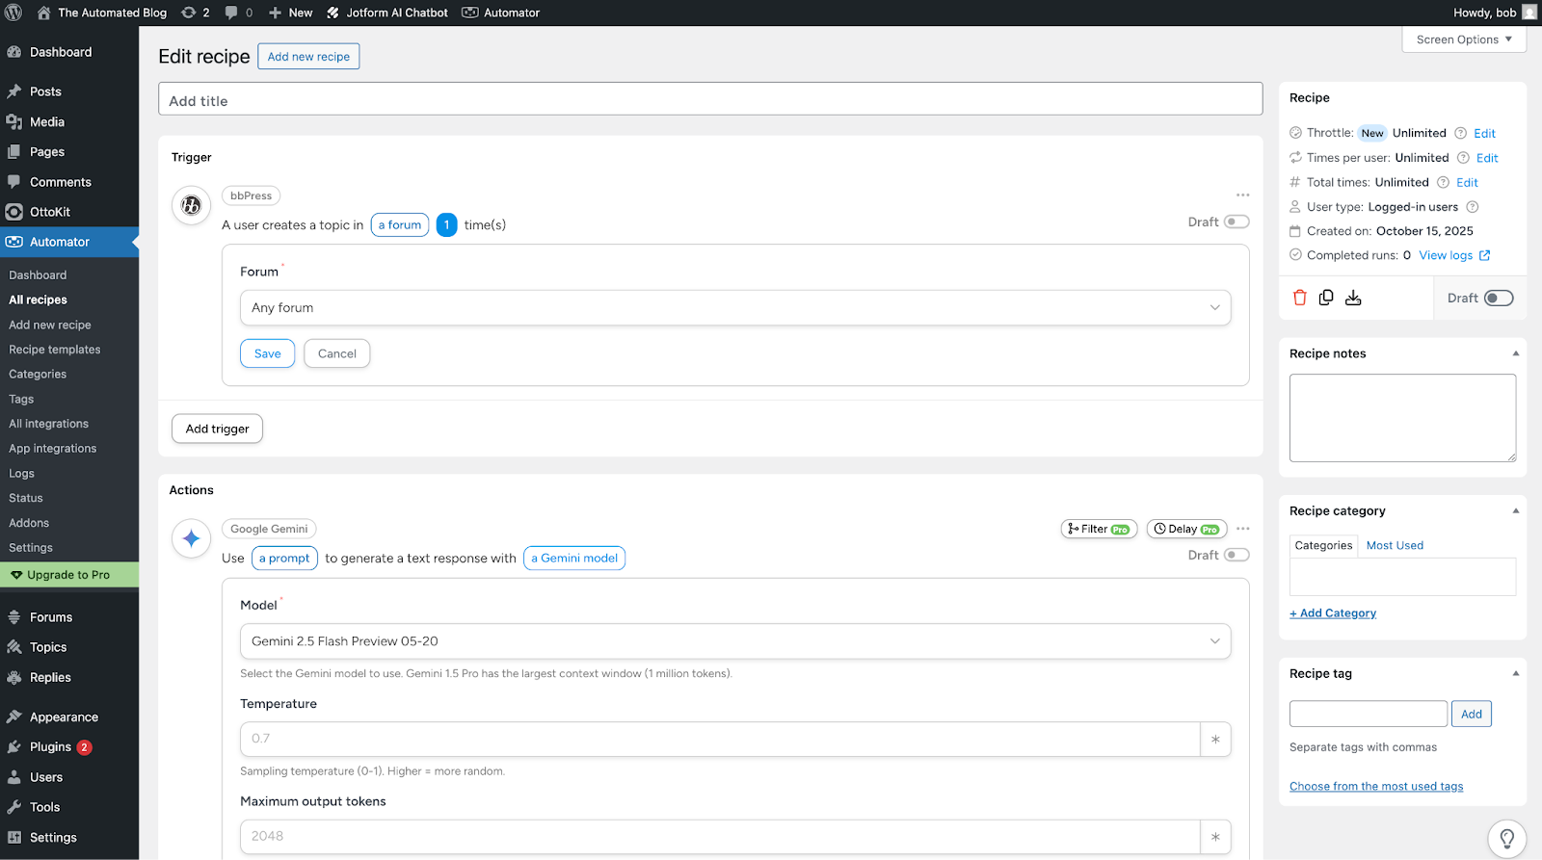This screenshot has height=860, width=1542.
Task: Open the Automator admin bar menu
Action: [x=501, y=13]
